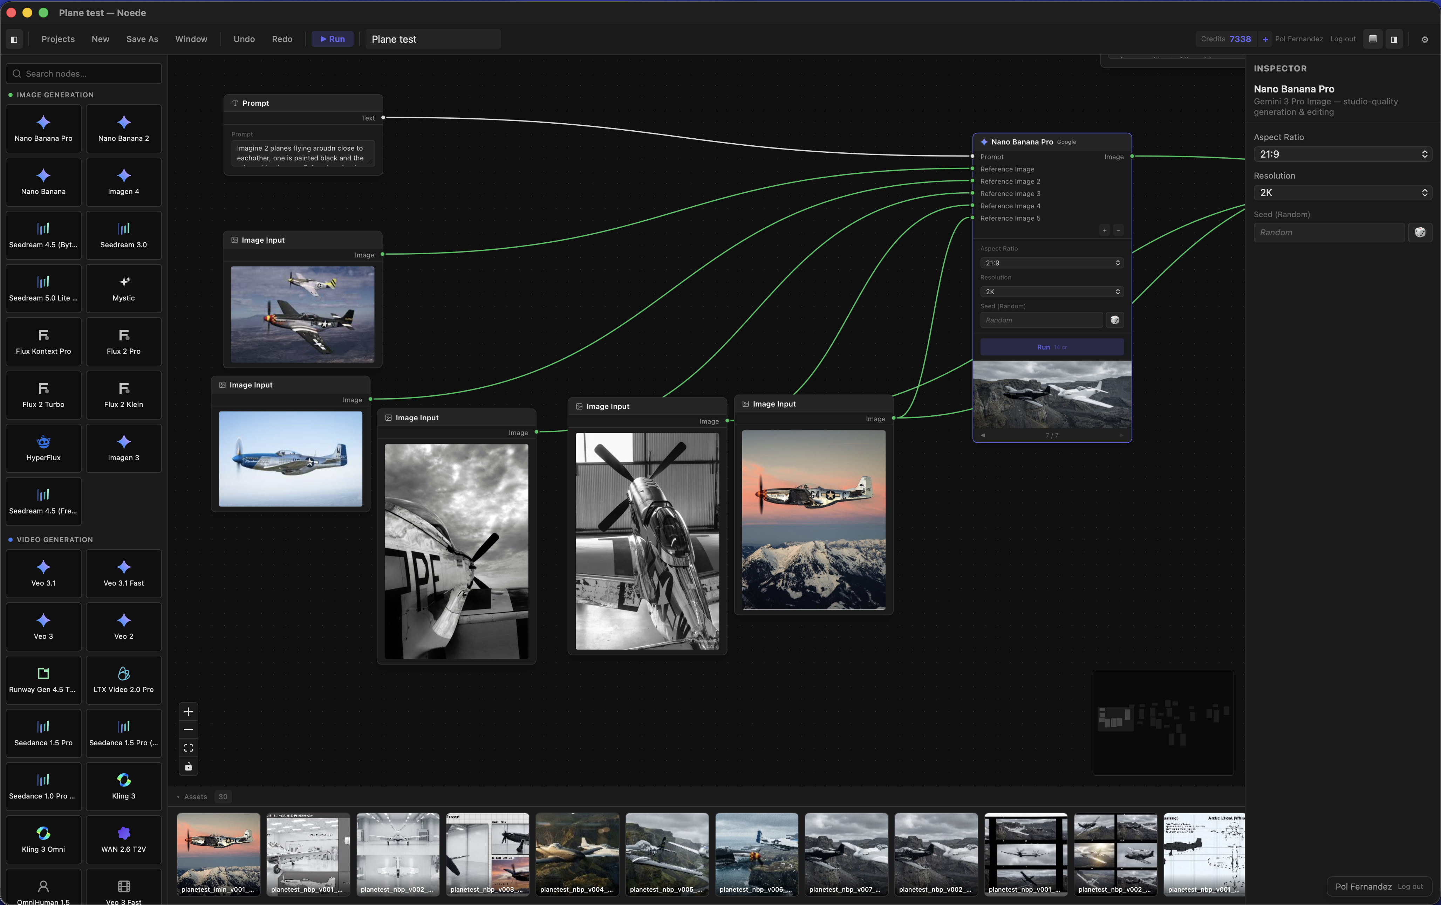Click Log out link in top bar
1441x905 pixels.
click(x=1343, y=40)
